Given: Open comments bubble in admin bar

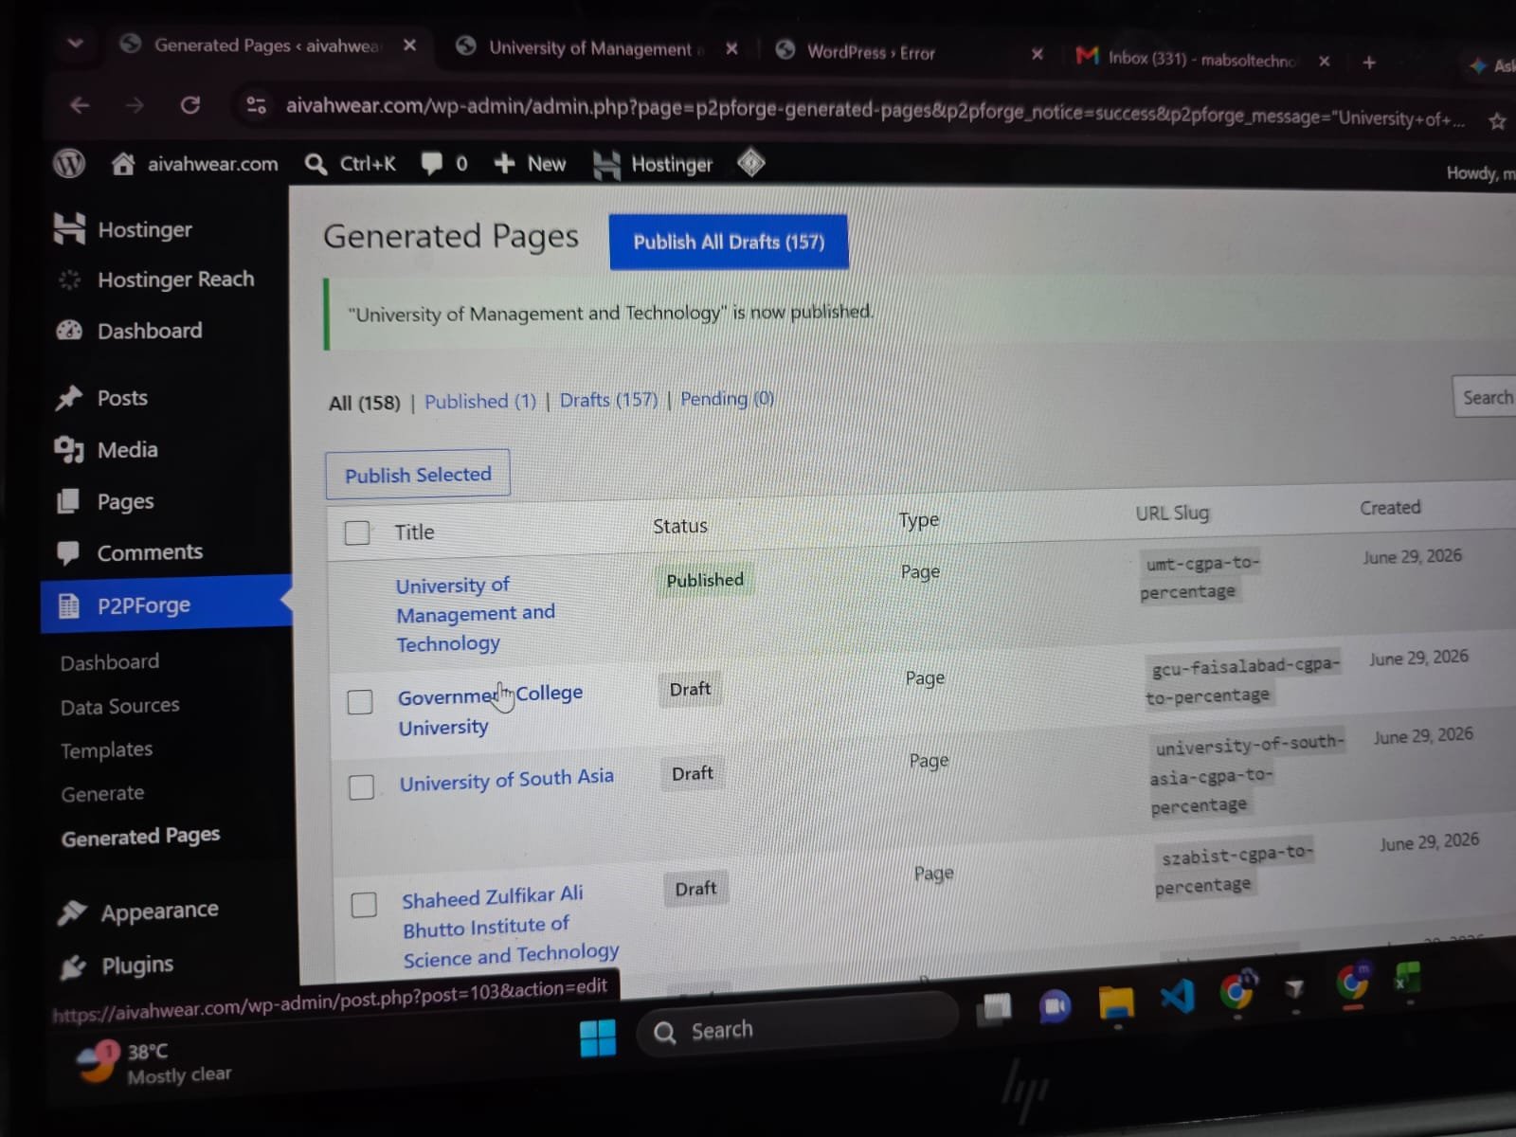Looking at the screenshot, I should (432, 164).
